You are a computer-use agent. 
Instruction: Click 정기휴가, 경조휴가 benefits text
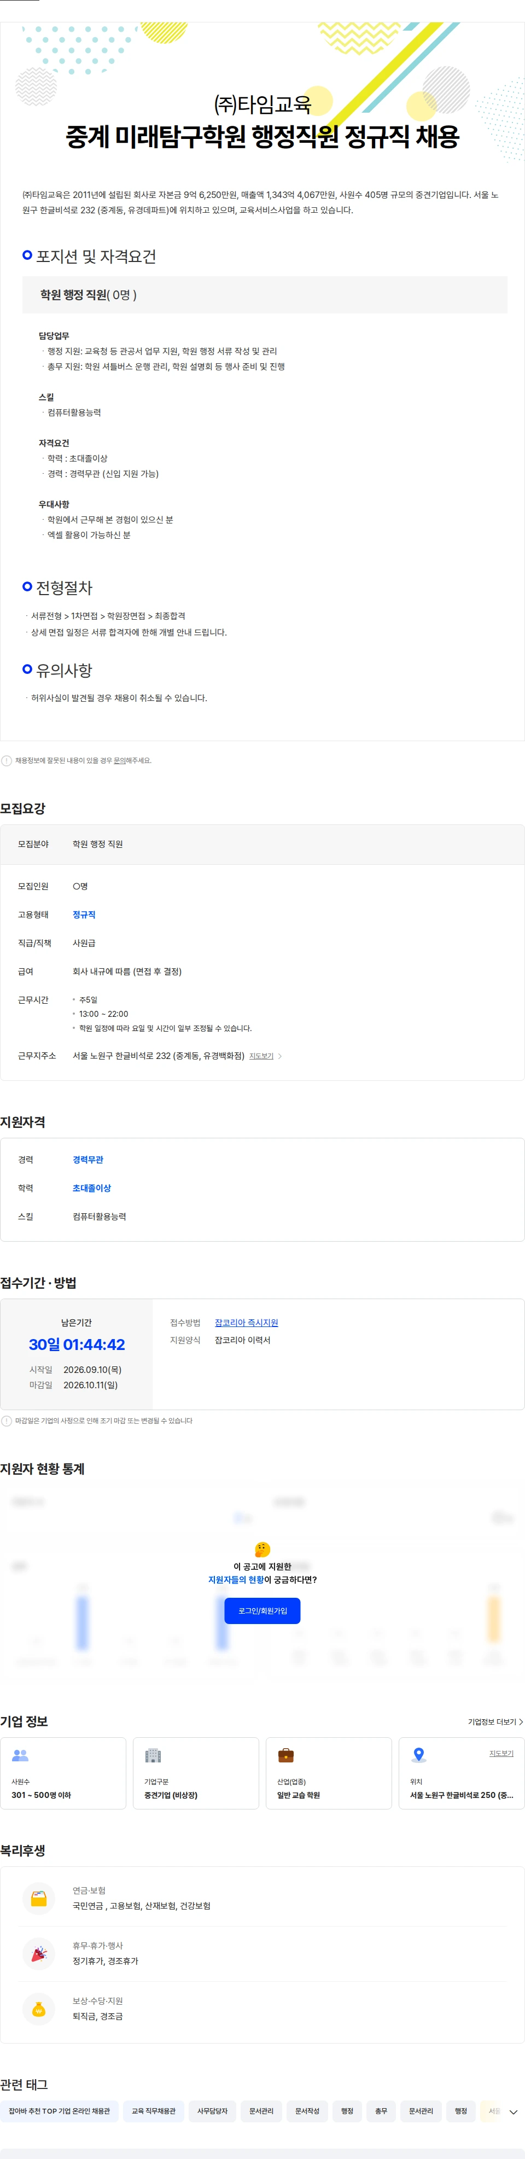(x=106, y=1961)
